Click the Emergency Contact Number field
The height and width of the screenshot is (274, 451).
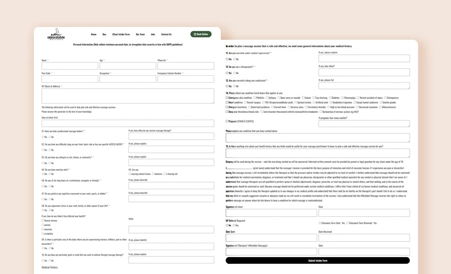pos(186,79)
